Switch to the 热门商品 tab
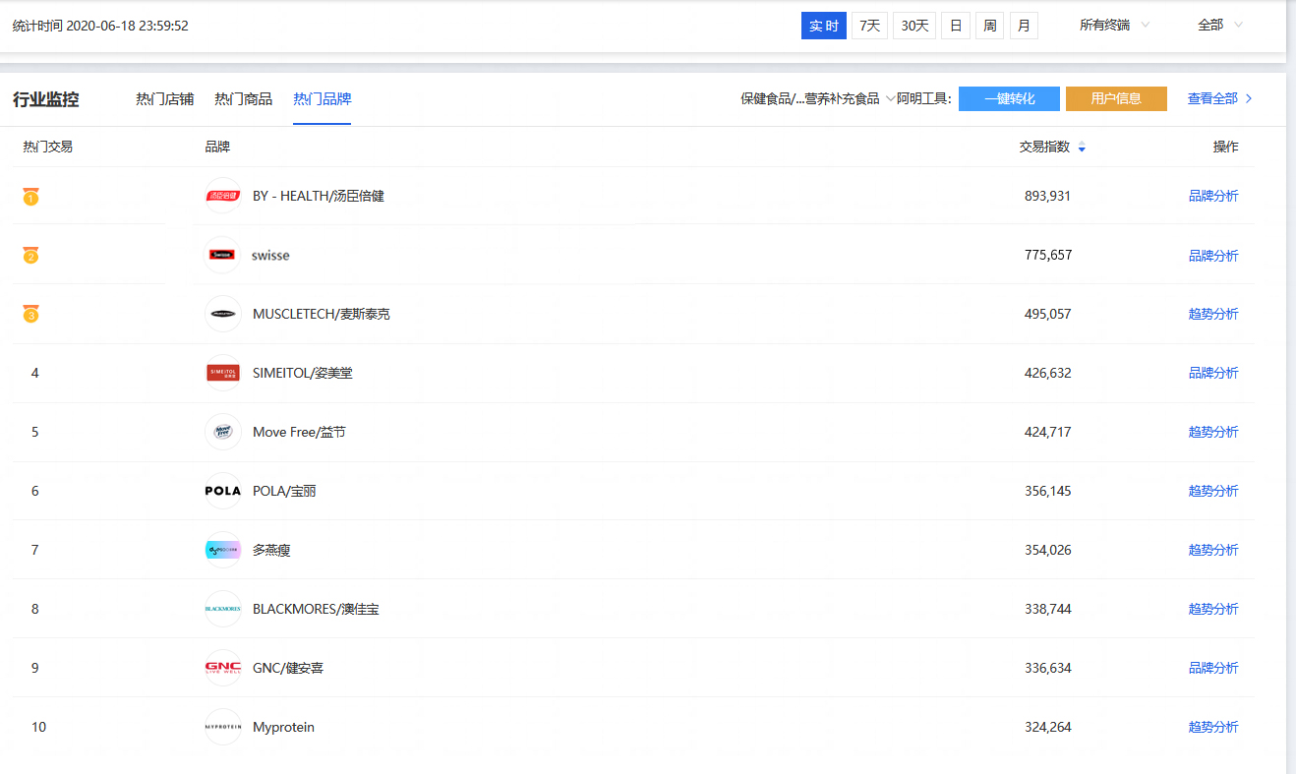This screenshot has width=1296, height=774. coord(243,98)
